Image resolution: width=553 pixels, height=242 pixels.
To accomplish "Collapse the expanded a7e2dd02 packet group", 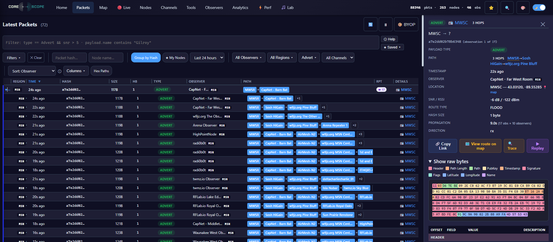I will click(x=6, y=90).
